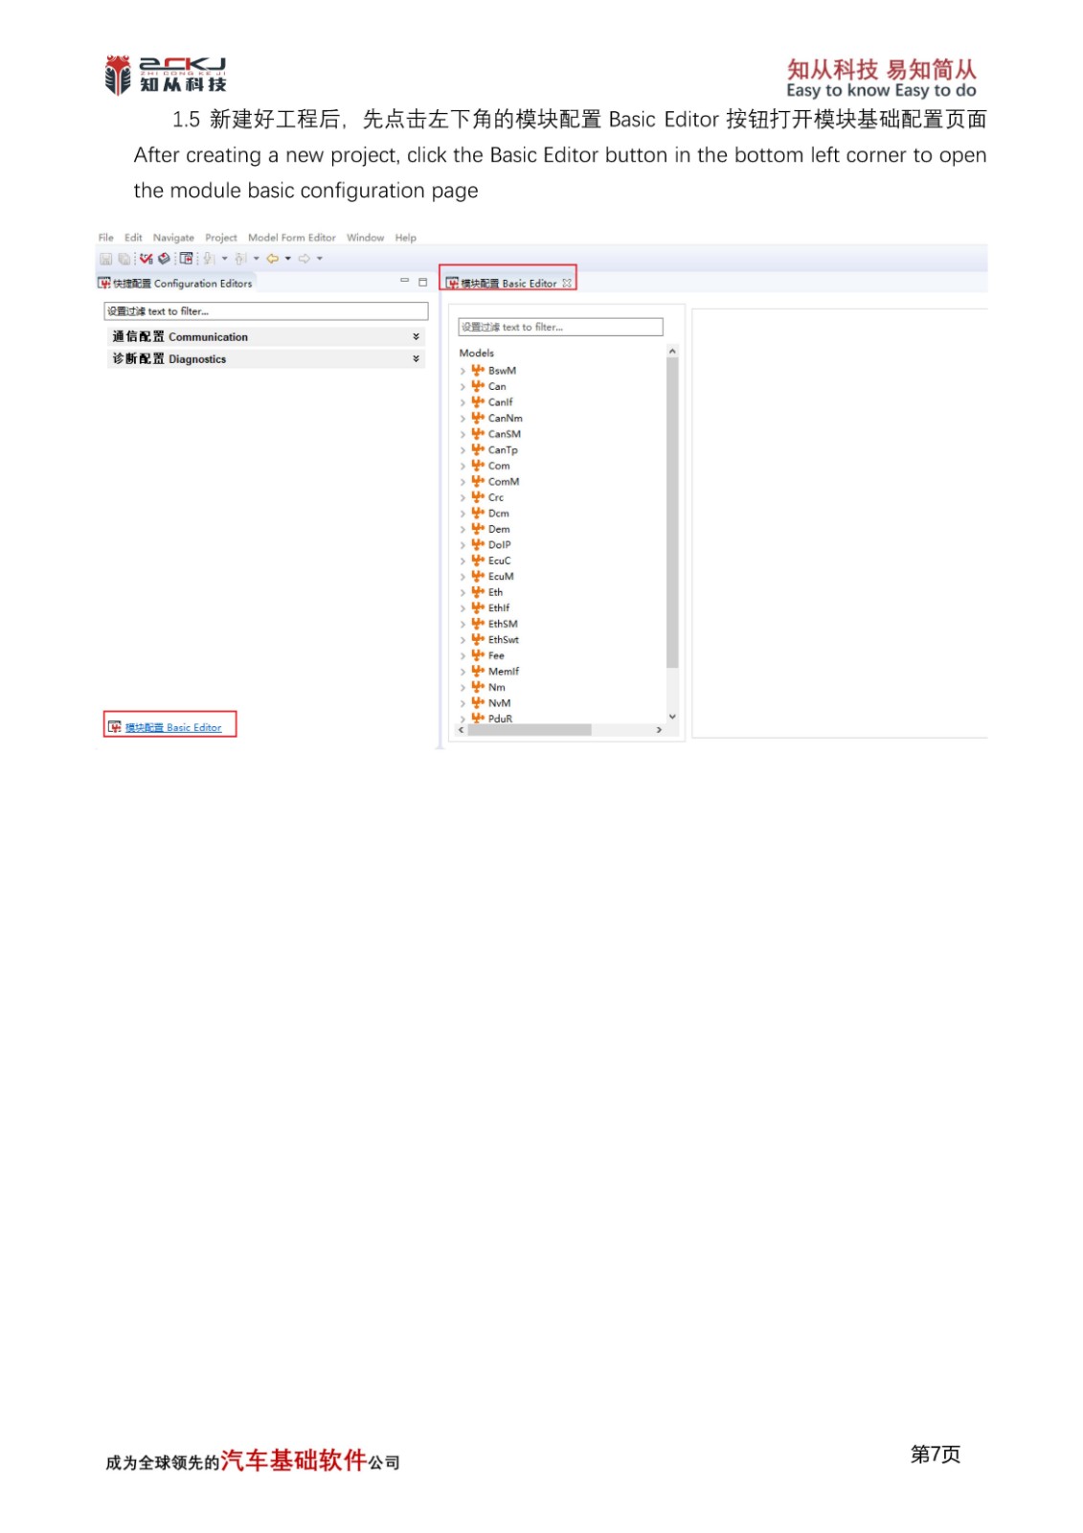Click the Save All toolbar icon
The height and width of the screenshot is (1533, 1083).
[124, 259]
